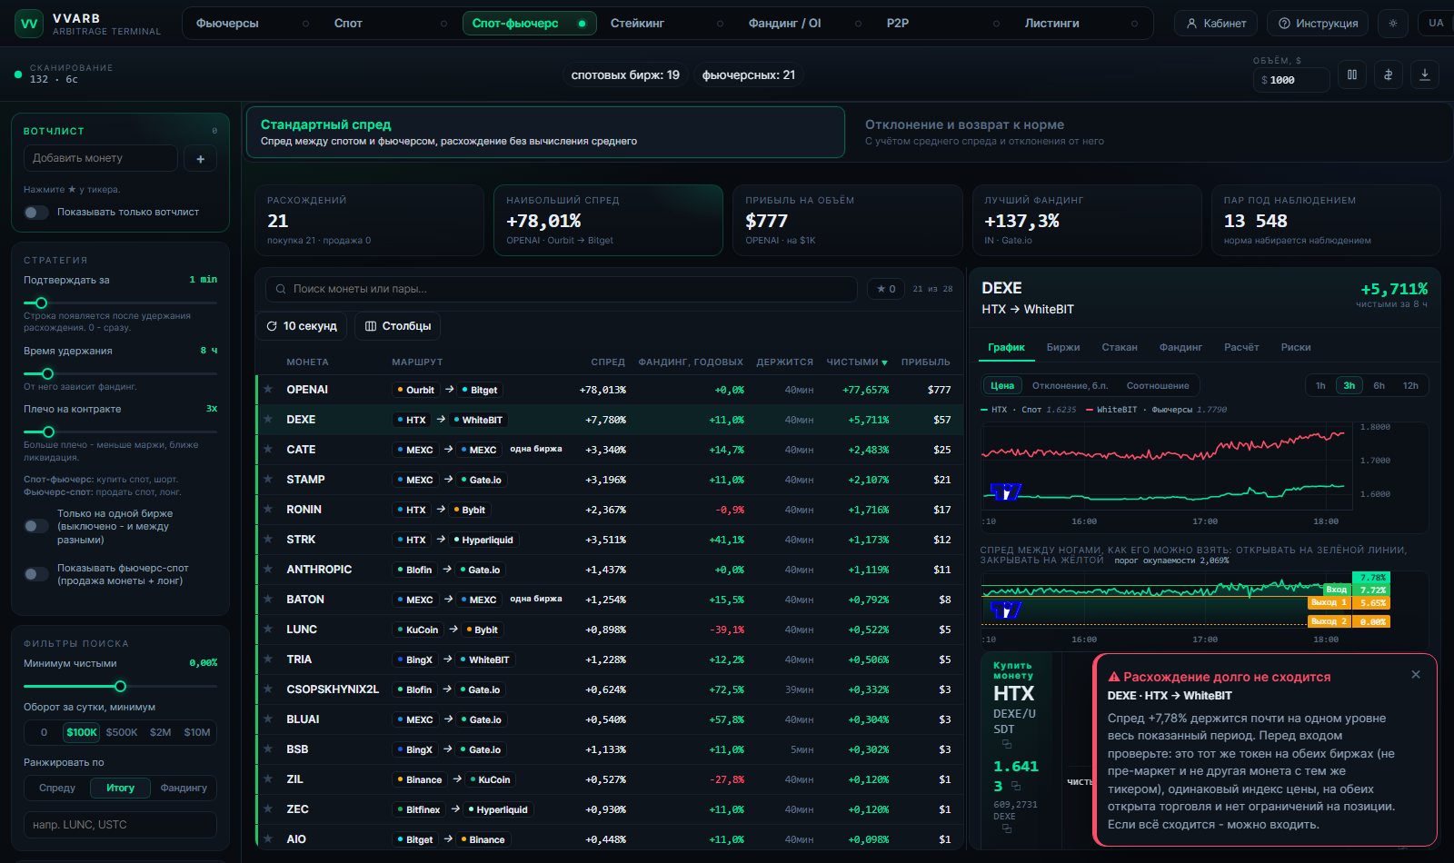Open the Листинги tab
The width and height of the screenshot is (1454, 863).
coord(1081,24)
